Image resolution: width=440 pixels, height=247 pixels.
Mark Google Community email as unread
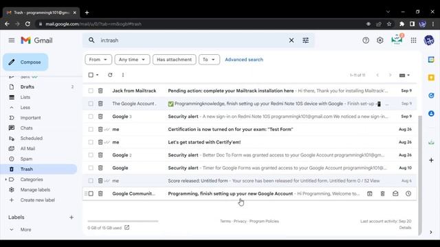tap(395, 193)
